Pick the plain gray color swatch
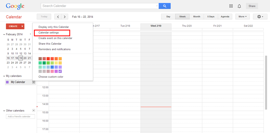Viewport: 270px width, 133px height. pyautogui.click(x=40, y=71)
